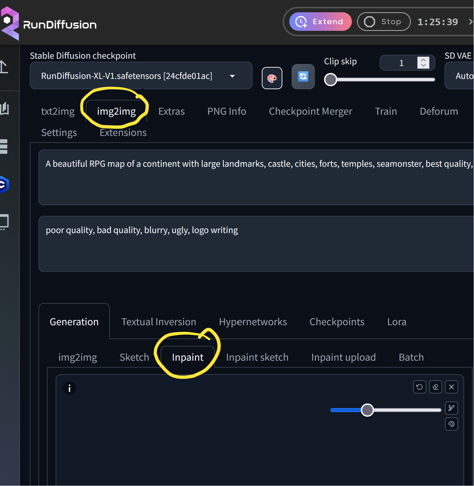Open the Deforum tab
The image size is (474, 486).
439,111
